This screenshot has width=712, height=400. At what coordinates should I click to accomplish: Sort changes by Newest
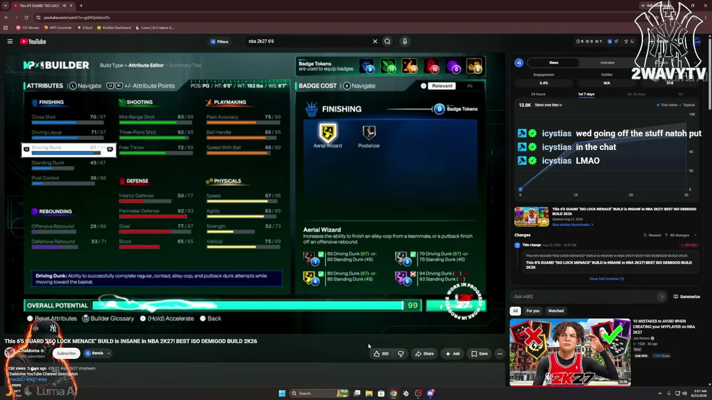652,235
